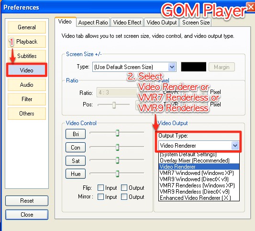Click the Bri brightness reset button
Viewport: 255px width, 231px height.
[76, 134]
